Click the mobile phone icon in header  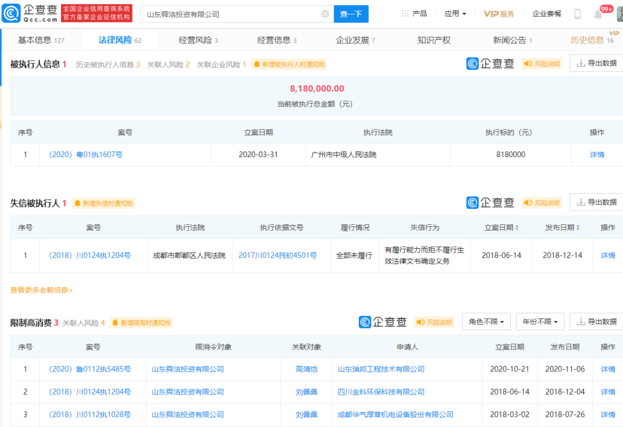coord(578,14)
